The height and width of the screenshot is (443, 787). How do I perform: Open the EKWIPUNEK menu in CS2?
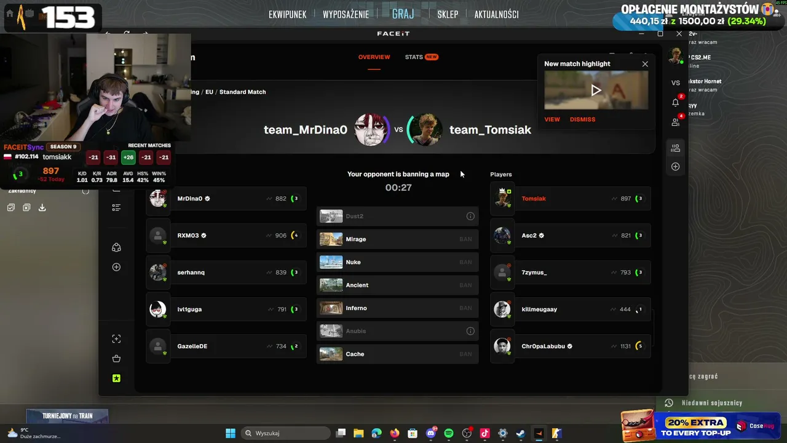(x=287, y=14)
